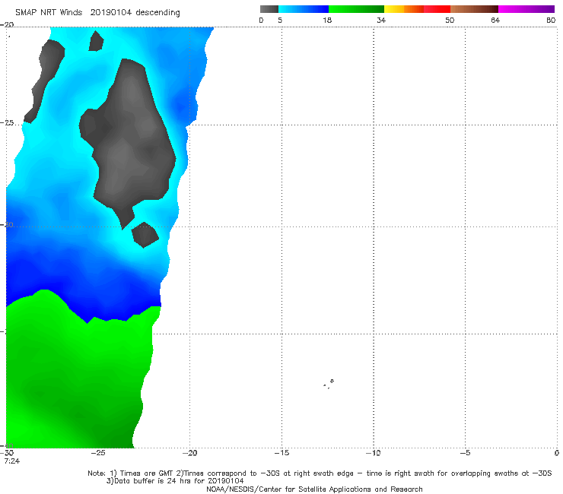Click the small gray patch at top of swath
The width and height of the screenshot is (563, 494).
click(96, 41)
